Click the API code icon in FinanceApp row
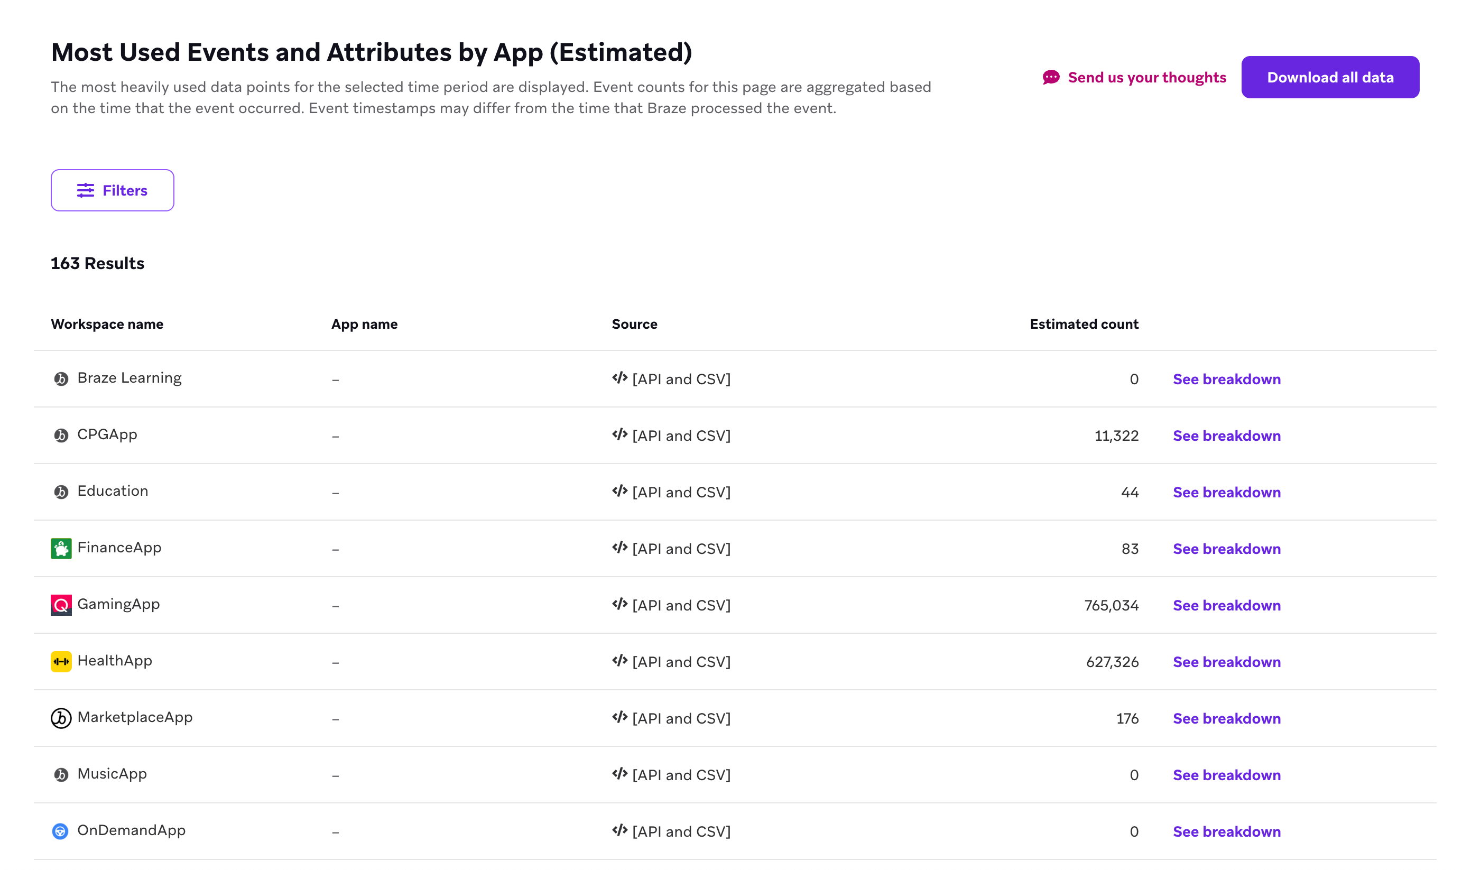This screenshot has height=870, width=1462. (619, 547)
